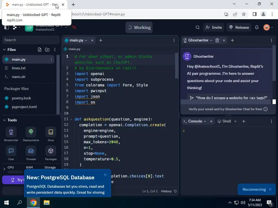The height and width of the screenshot is (208, 278).
Task: Create a new file in Files
Action: click(x=40, y=50)
